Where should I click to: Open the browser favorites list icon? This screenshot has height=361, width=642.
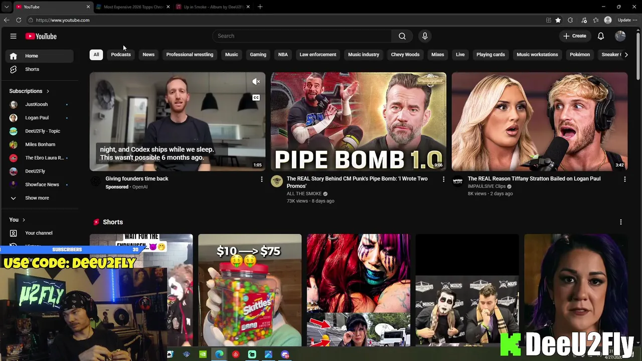[x=596, y=20]
